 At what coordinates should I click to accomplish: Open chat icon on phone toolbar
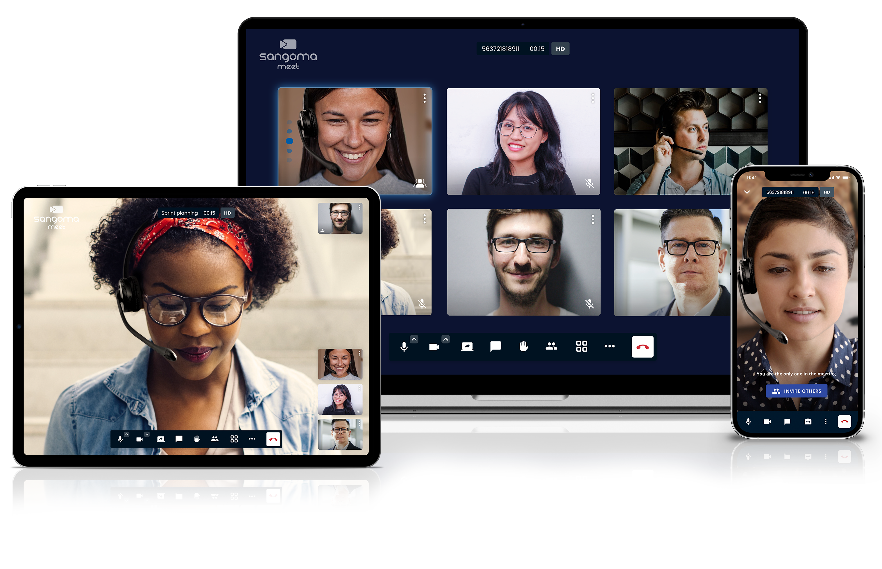[x=787, y=422]
